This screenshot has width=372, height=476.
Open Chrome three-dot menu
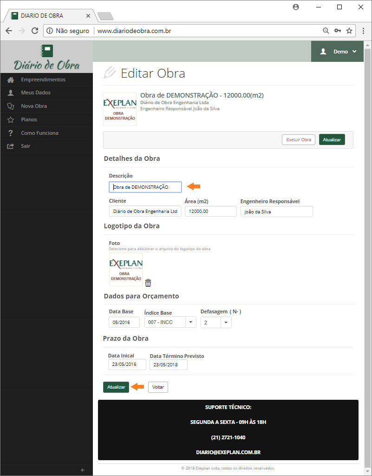coord(363,31)
